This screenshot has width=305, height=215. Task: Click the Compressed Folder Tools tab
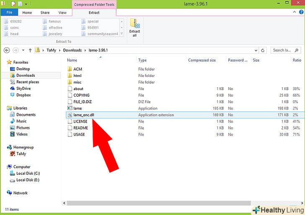pyautogui.click(x=94, y=5)
